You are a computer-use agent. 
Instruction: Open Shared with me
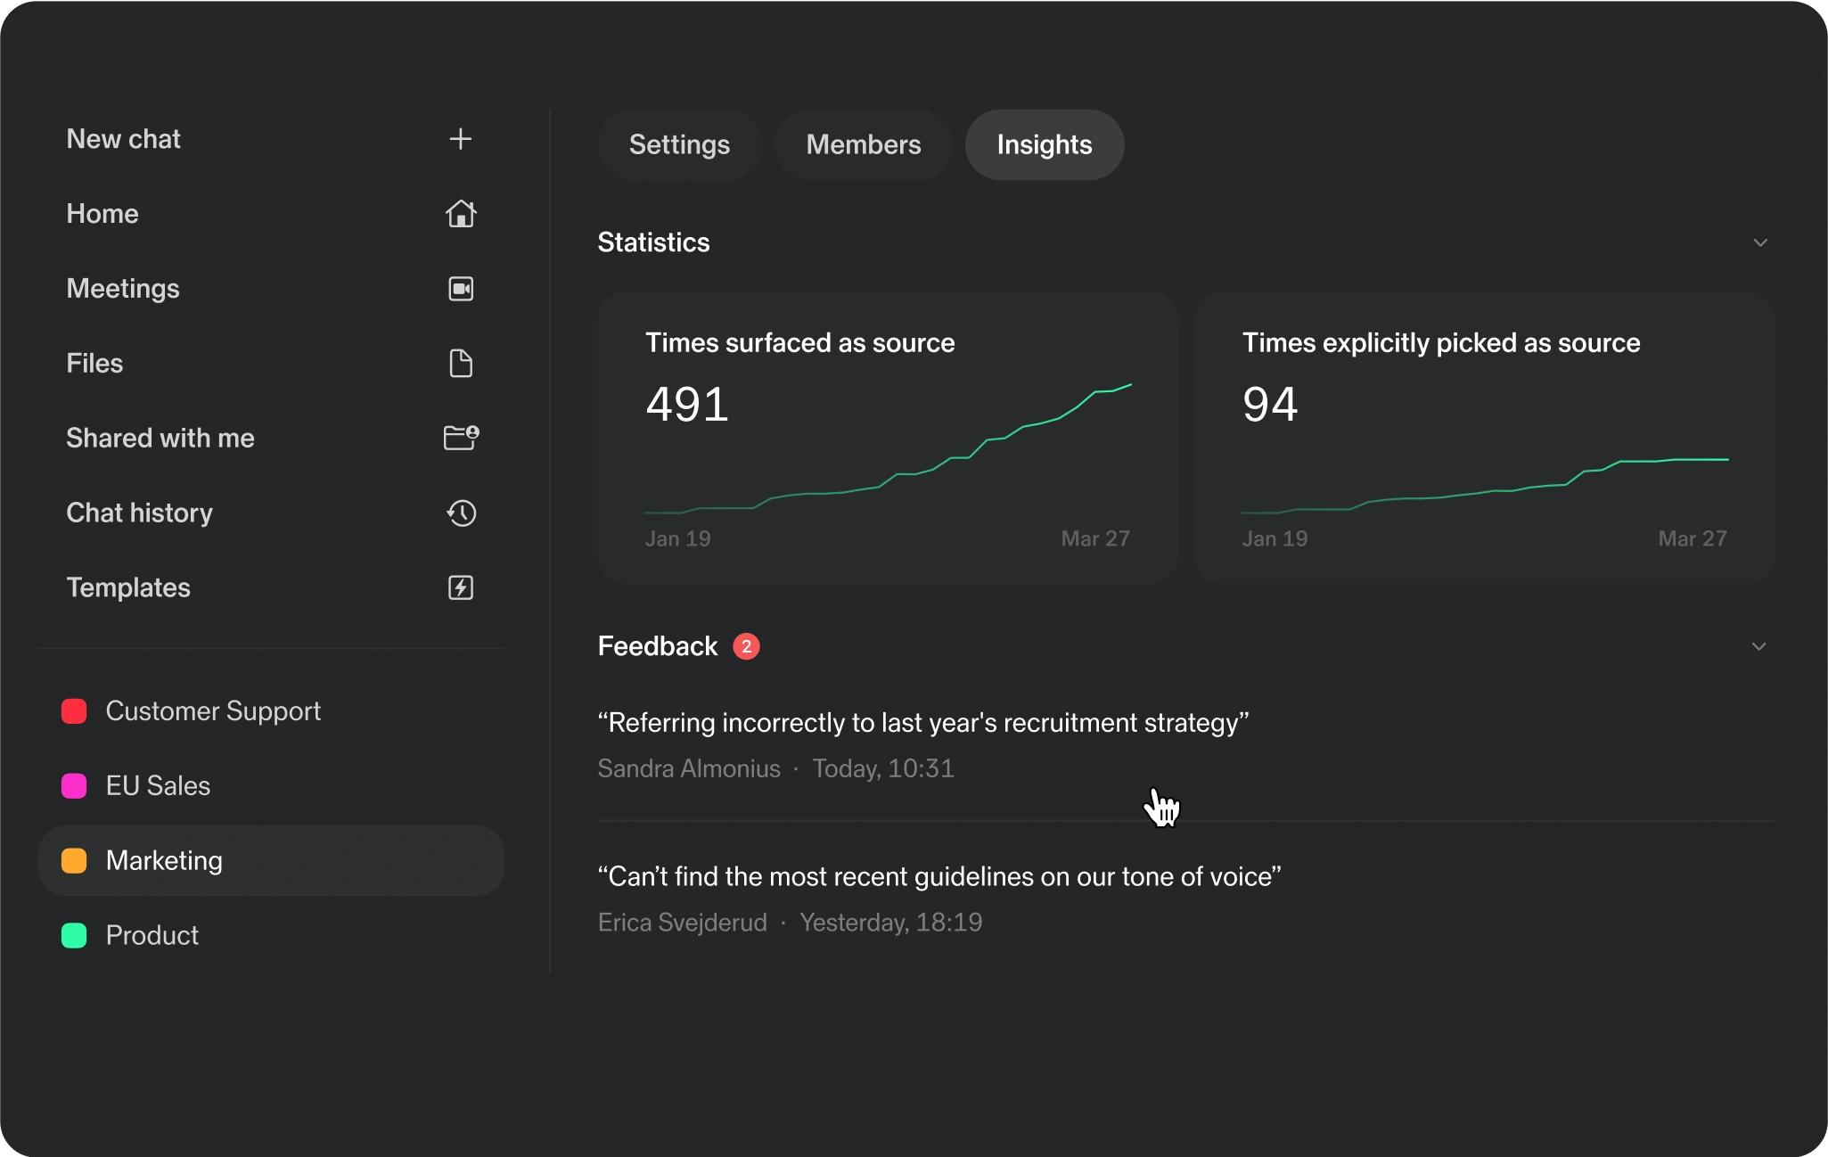pos(159,436)
